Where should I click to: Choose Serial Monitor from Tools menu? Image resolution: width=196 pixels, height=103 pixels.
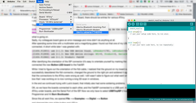55,13
